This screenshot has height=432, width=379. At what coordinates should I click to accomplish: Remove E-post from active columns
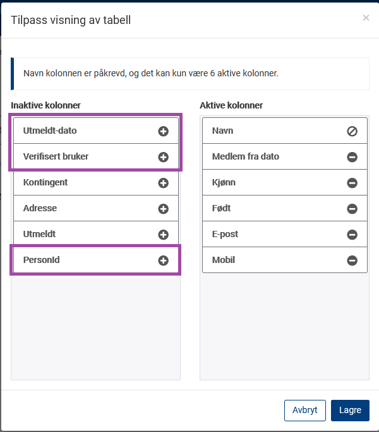tap(352, 235)
